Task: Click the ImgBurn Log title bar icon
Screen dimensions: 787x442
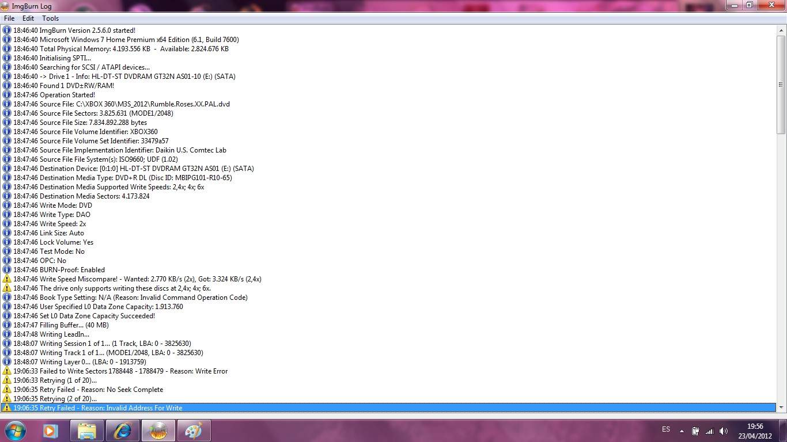Action: pyautogui.click(x=5, y=6)
